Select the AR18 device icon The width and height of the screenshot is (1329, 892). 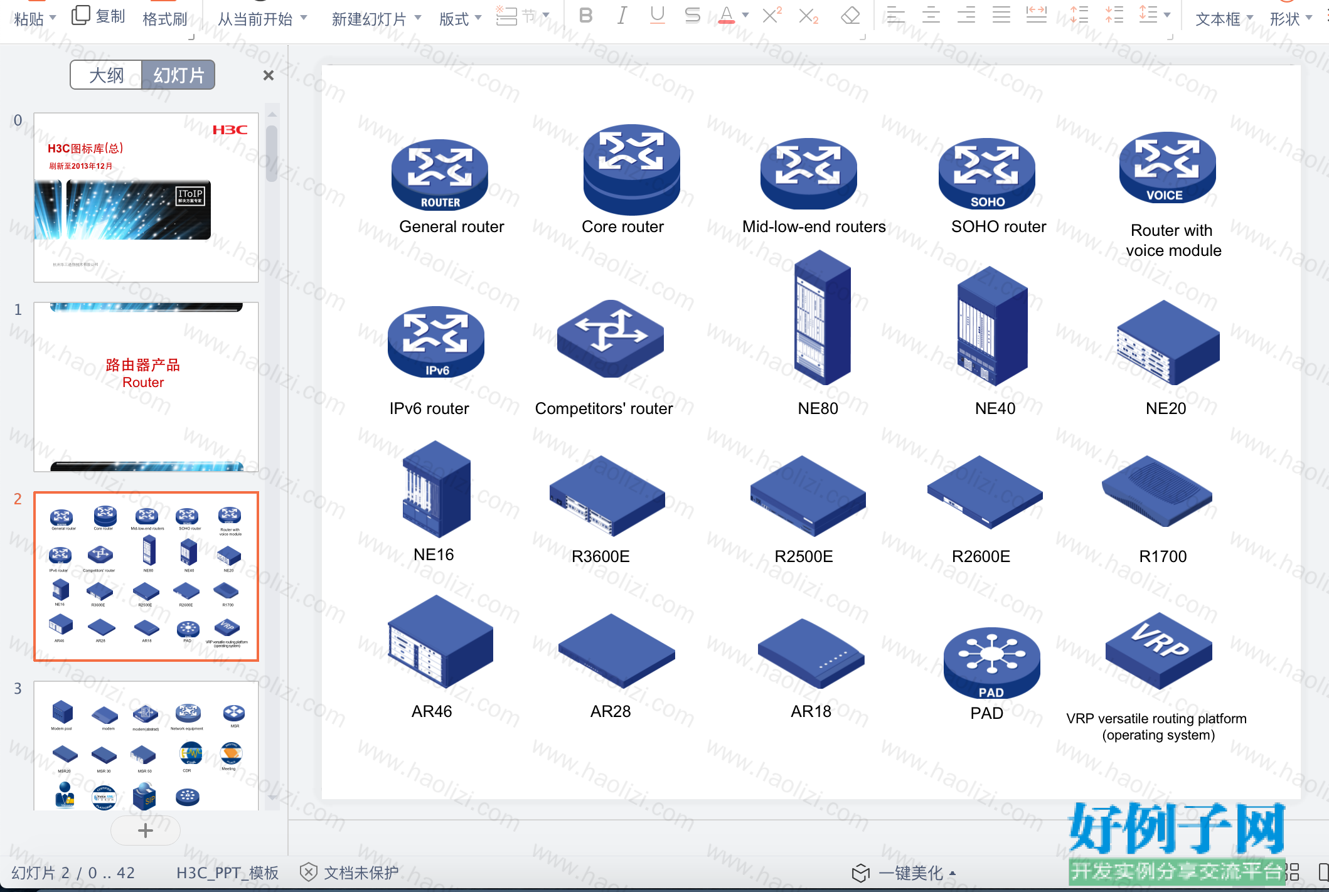tap(811, 654)
